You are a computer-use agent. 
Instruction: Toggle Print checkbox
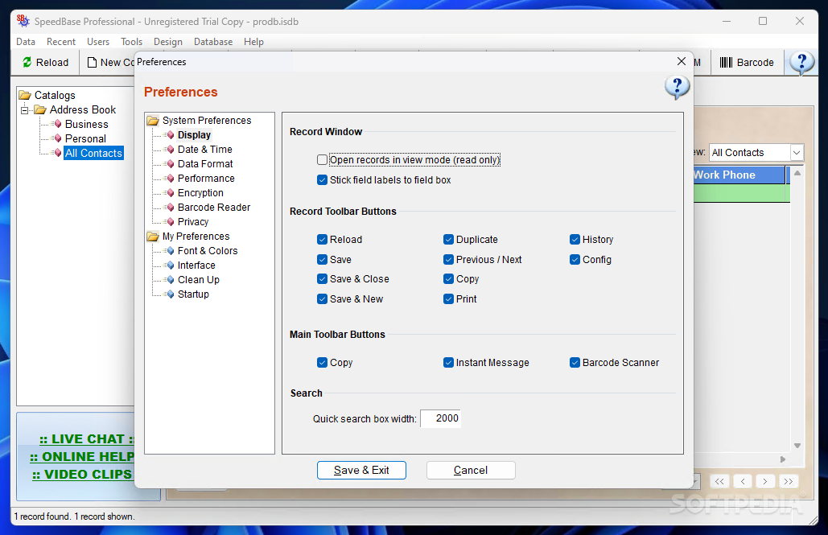tap(448, 299)
